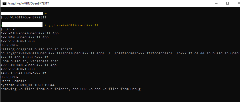Click the 'removing .o files' status line
Image resolution: width=240 pixels, height=102 pixels.
coord(70,89)
